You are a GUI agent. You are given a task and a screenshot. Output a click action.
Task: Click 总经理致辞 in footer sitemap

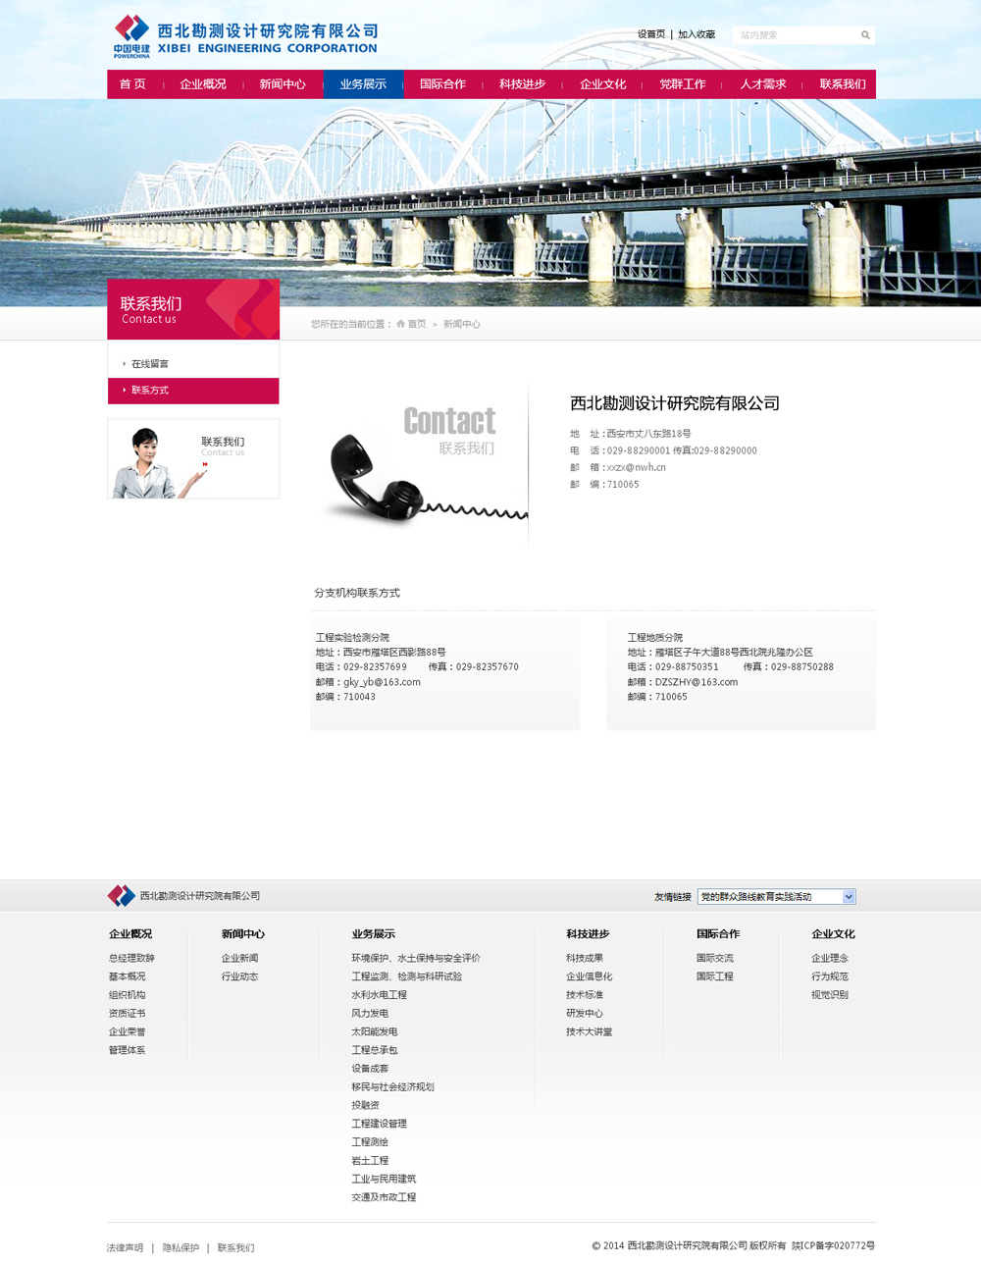click(131, 958)
